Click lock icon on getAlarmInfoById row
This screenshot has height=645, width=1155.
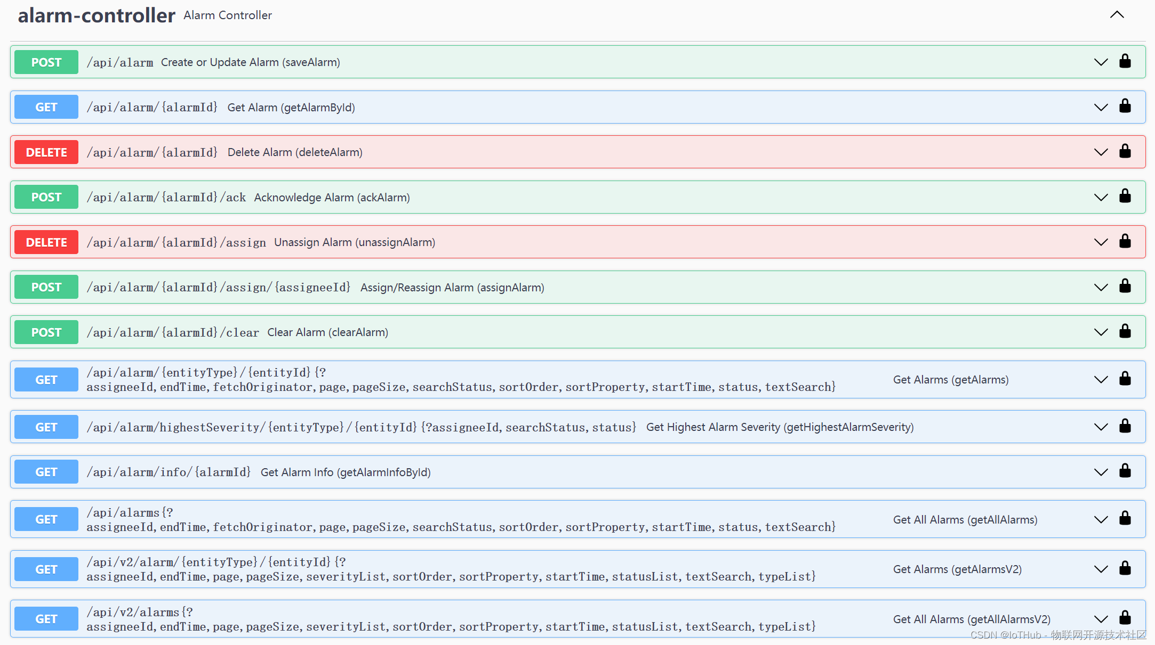click(1125, 471)
